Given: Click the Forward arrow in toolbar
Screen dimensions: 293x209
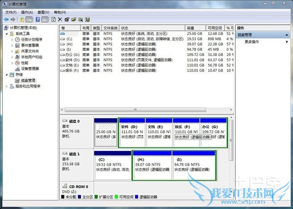Looking at the screenshot, I should click(13, 19).
